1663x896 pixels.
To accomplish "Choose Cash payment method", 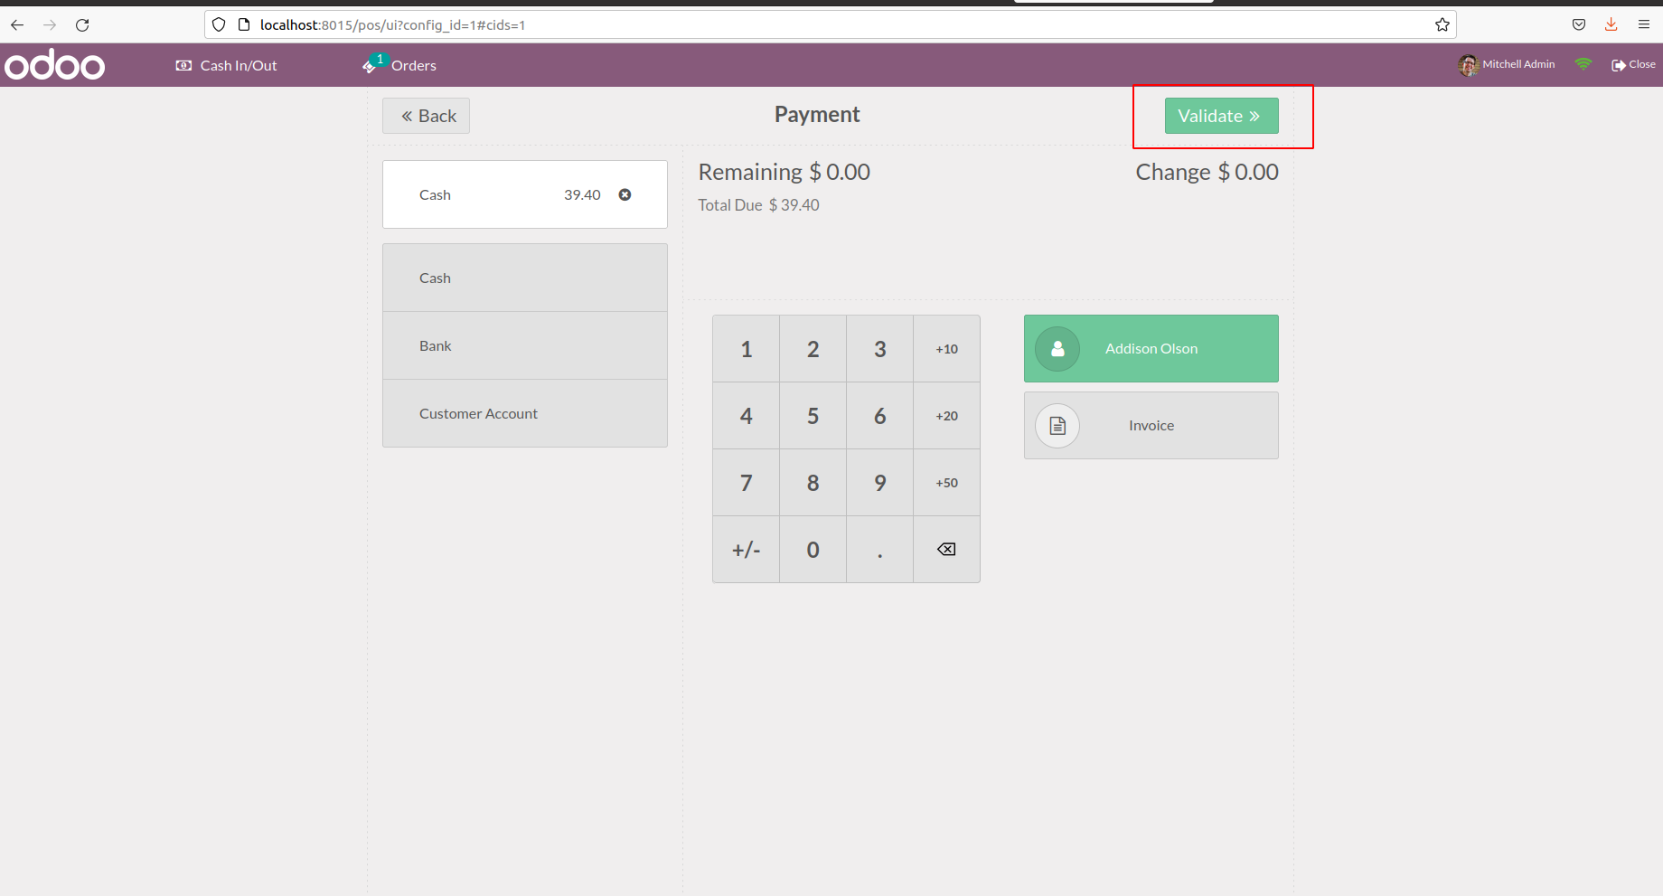I will [x=525, y=278].
